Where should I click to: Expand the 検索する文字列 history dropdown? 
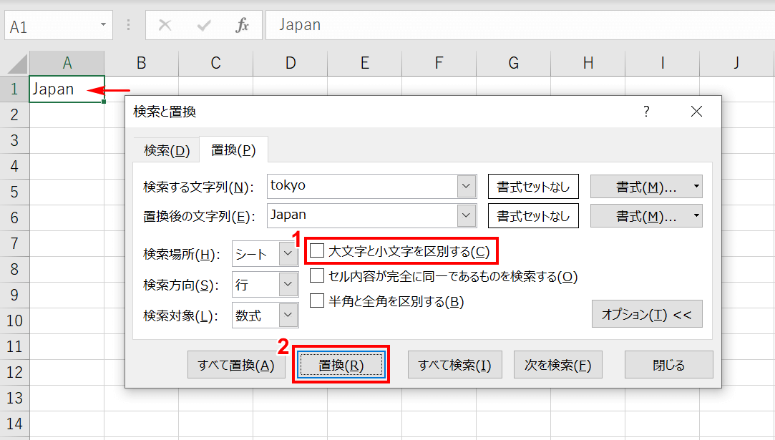[x=467, y=186]
